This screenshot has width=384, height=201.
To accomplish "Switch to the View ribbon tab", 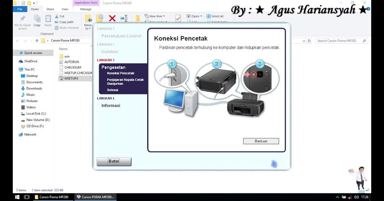I will click(65, 9).
